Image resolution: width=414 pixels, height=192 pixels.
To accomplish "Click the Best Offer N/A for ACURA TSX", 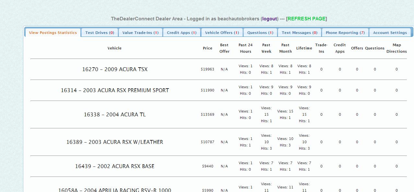I will click(x=224, y=69).
